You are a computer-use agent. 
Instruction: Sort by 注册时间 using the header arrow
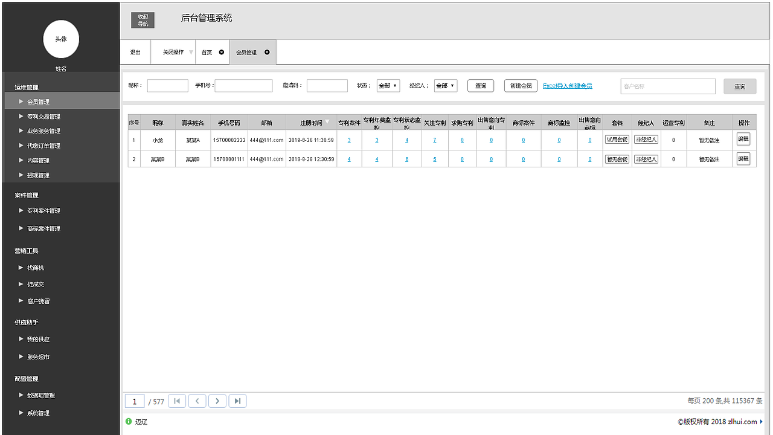327,122
